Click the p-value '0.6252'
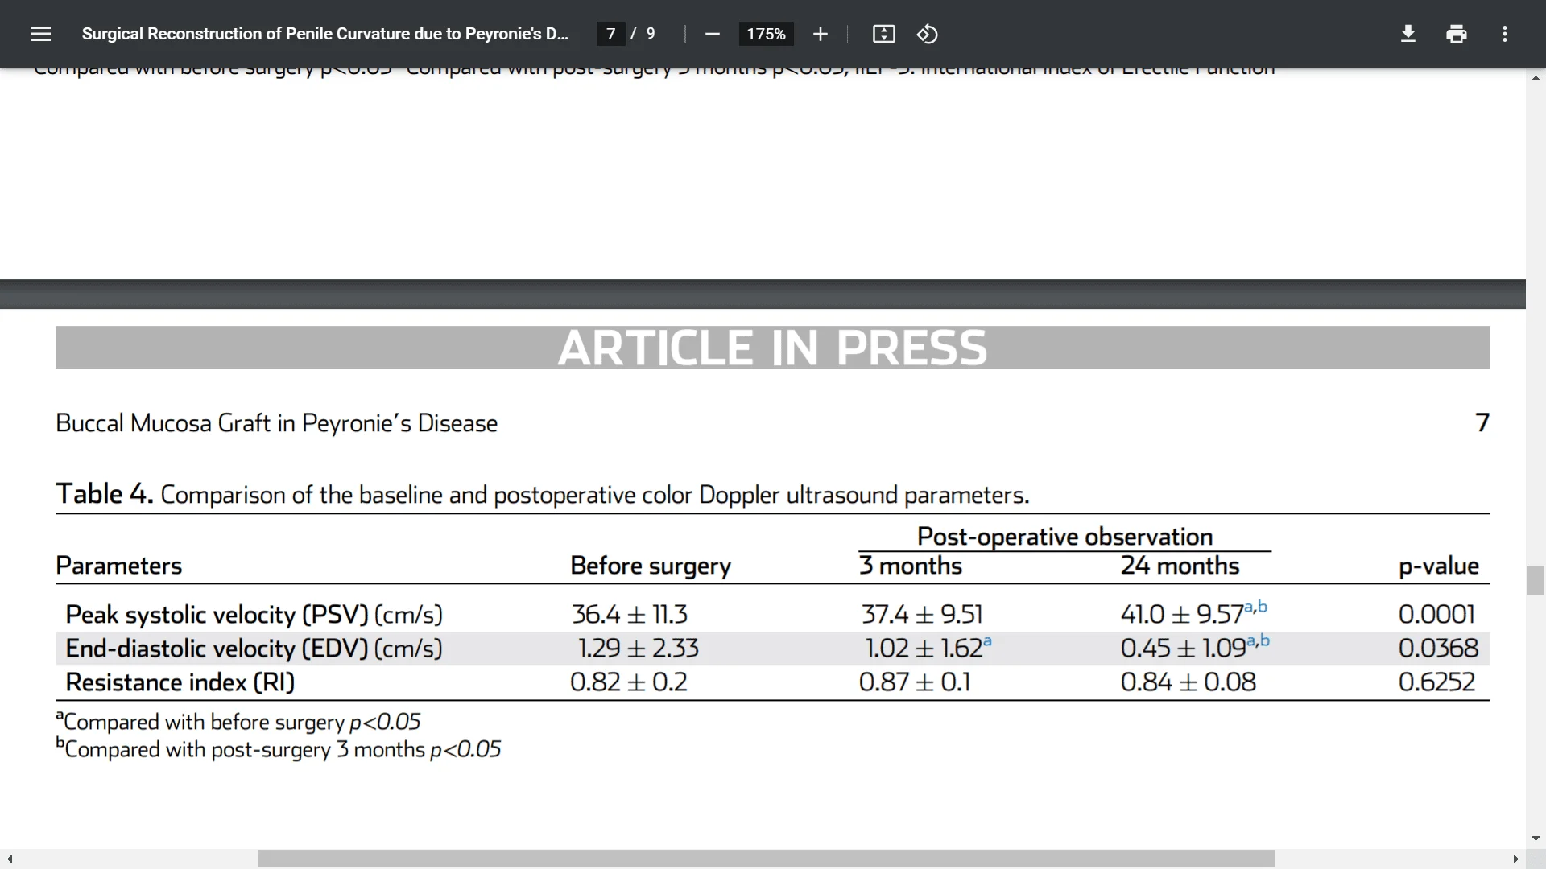 tap(1437, 682)
